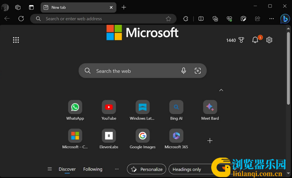Open Settings and more ellipsis menu
The width and height of the screenshot is (292, 178).
coord(272,19)
